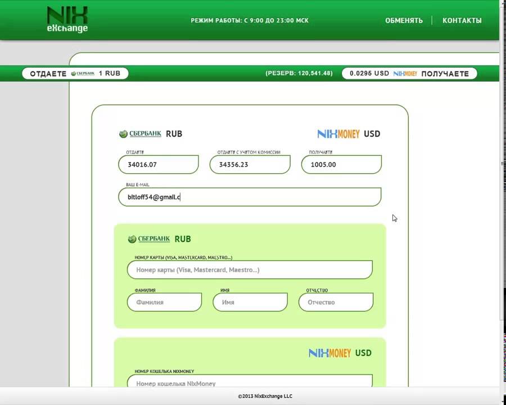Screen dimensions: 506x405
Task: Click Сбербанк logo above ОТДАЕТЕ field
Action: click(140, 134)
